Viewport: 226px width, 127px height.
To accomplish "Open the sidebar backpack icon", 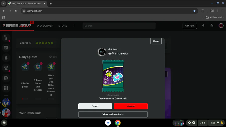I will point(6,58).
